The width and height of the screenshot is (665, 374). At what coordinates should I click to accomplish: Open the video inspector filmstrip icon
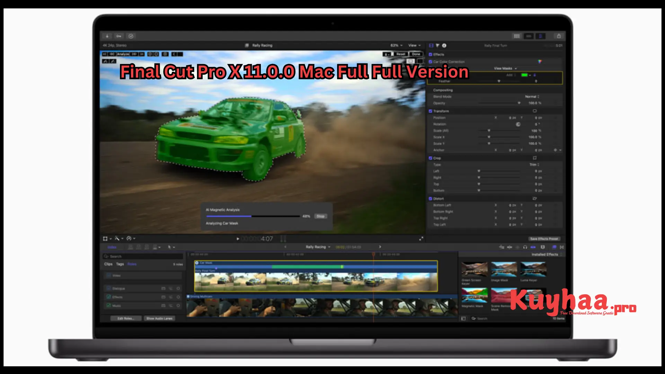click(431, 45)
